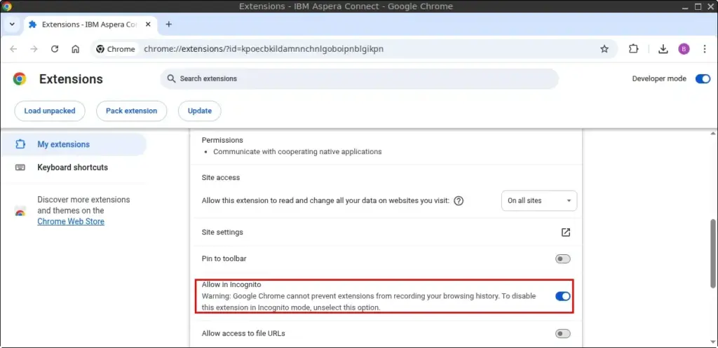Open the downloads tray
Screen dimensions: 718x348
point(663,49)
